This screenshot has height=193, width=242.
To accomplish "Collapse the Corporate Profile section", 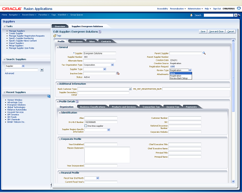I will click(60, 139).
